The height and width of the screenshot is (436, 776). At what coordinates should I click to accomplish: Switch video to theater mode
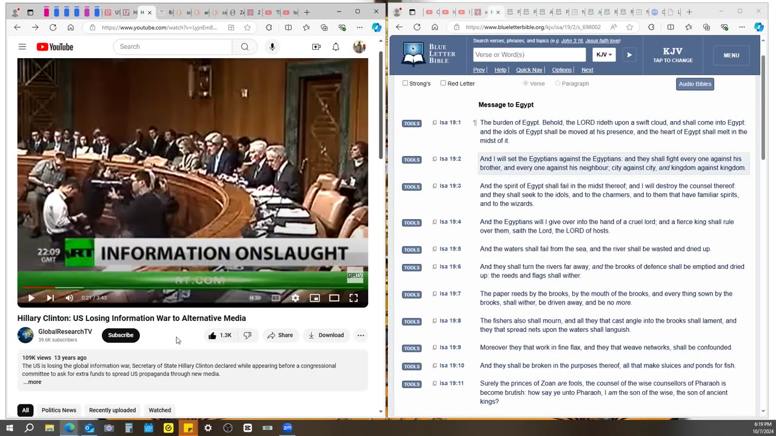pyautogui.click(x=334, y=298)
